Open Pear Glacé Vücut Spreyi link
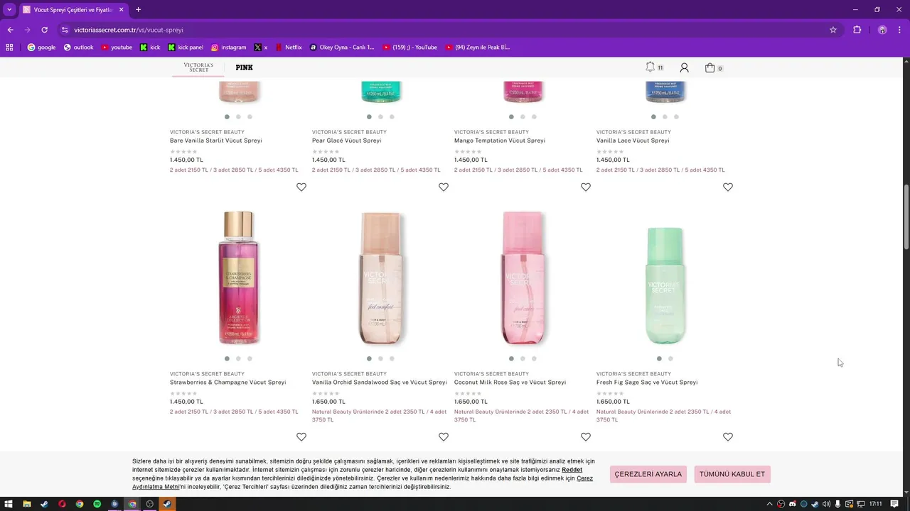The width and height of the screenshot is (910, 511). click(347, 141)
